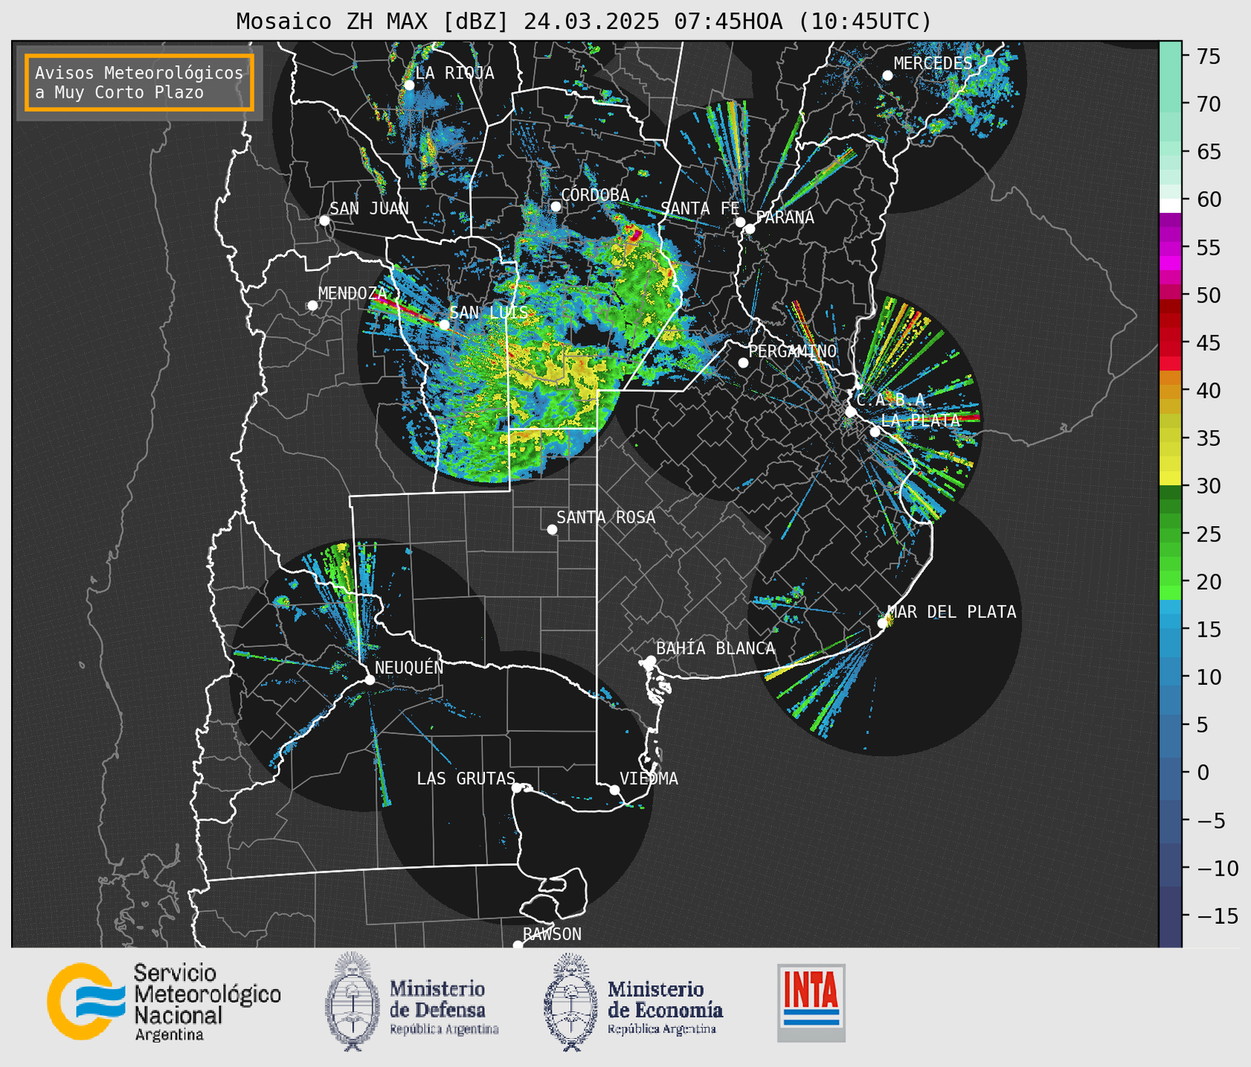Click the 10 dBZ blue color band
Screen dimensions: 1251x1067
1170,677
